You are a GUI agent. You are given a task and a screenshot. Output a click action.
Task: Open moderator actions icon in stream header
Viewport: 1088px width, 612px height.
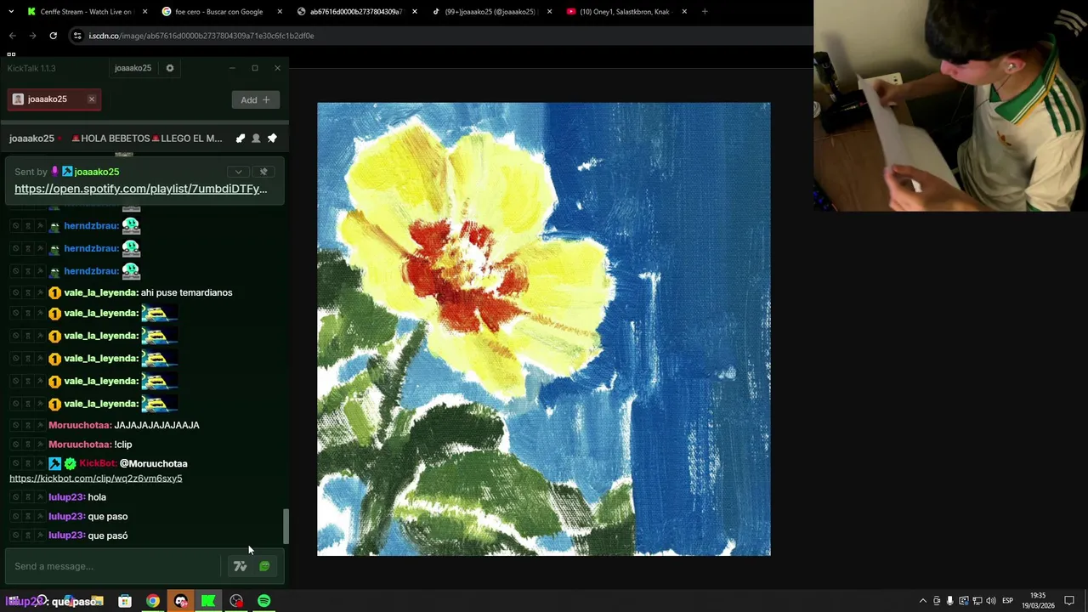point(241,139)
